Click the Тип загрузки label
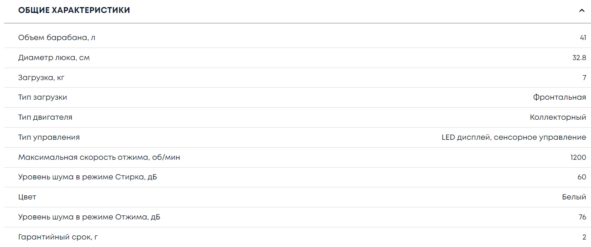 pyautogui.click(x=43, y=97)
